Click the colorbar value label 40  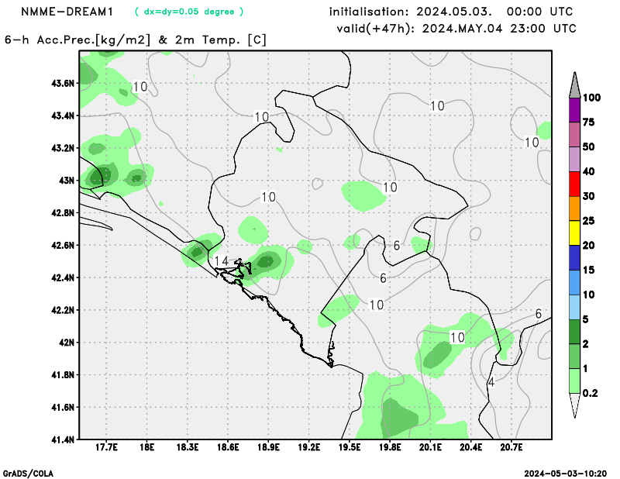(x=589, y=171)
